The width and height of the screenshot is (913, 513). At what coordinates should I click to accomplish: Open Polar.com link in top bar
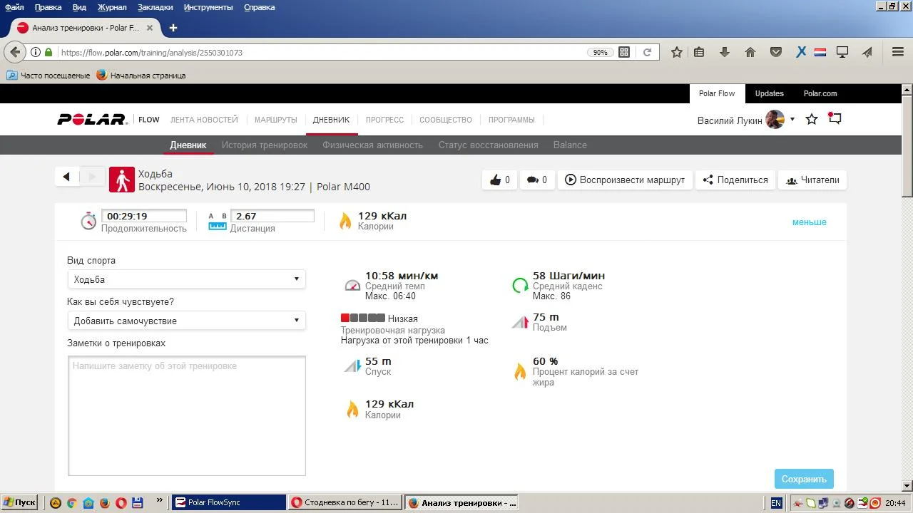tap(820, 93)
